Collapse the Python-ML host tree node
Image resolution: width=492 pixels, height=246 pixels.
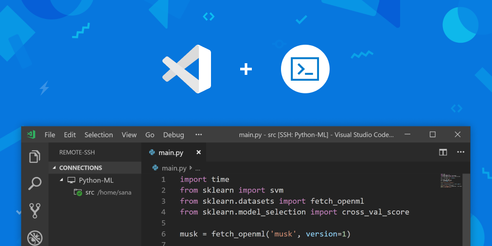pyautogui.click(x=62, y=180)
